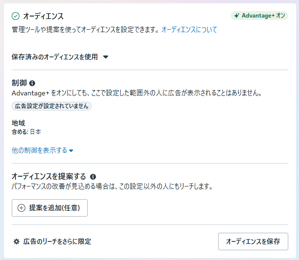Viewport: 299px width, 260px height.
Task: Click the 制御 heading text
Action: coord(19,83)
